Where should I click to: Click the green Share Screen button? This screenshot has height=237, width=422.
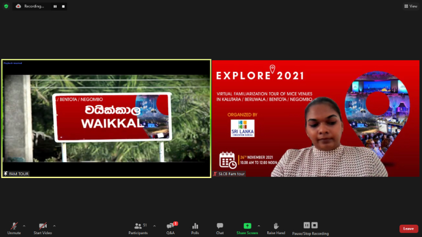click(248, 229)
